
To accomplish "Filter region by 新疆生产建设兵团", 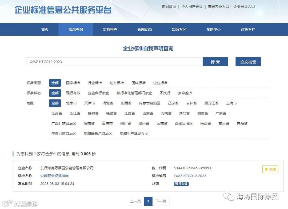I will 134,134.
